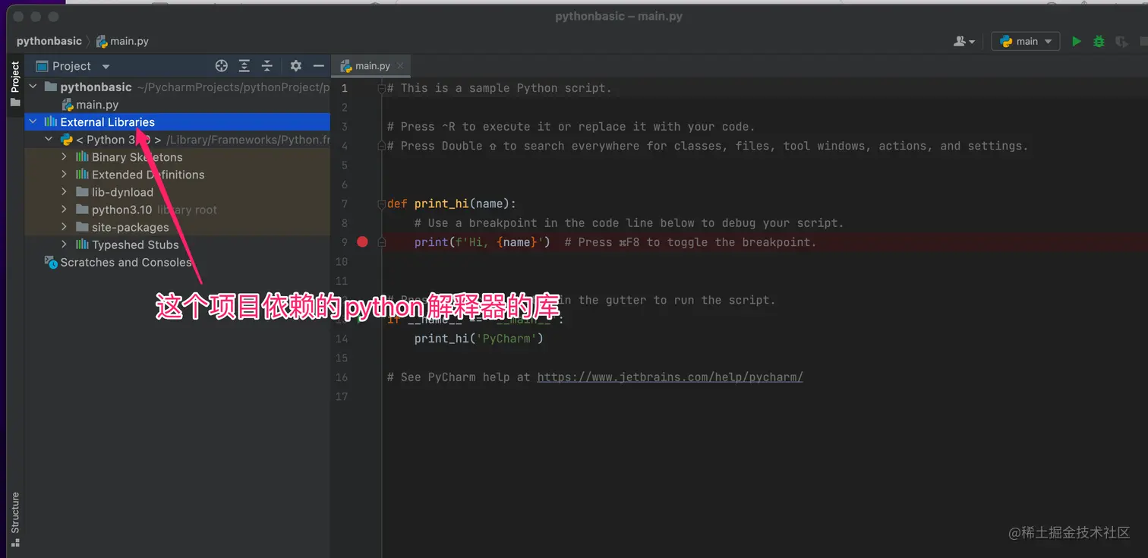Screen dimensions: 1148x558
Task: Select the lib-dynload tree row
Action: (178, 192)
